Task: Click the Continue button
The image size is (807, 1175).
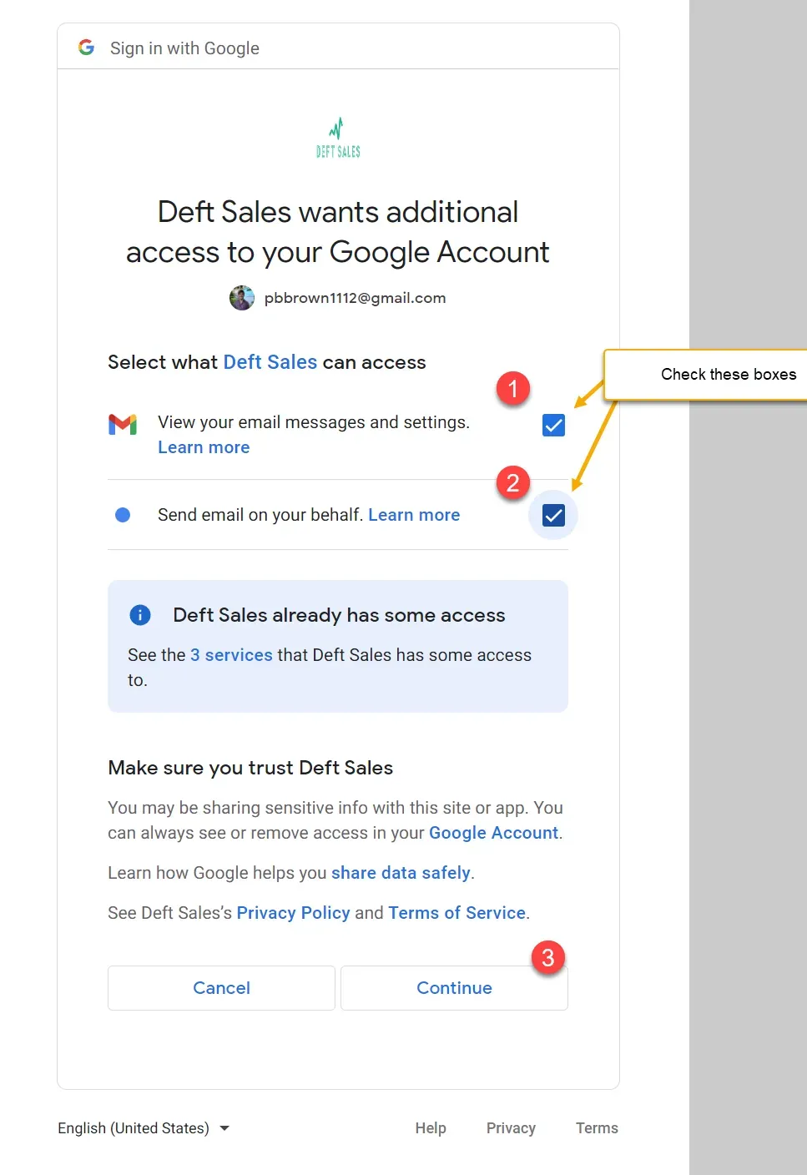Action: pos(454,988)
